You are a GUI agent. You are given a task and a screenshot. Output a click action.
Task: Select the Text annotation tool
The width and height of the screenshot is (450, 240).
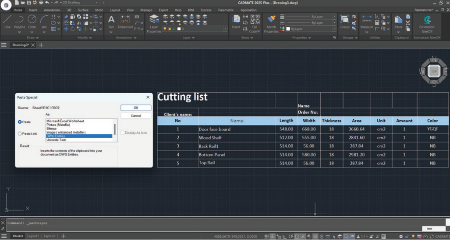click(x=111, y=20)
